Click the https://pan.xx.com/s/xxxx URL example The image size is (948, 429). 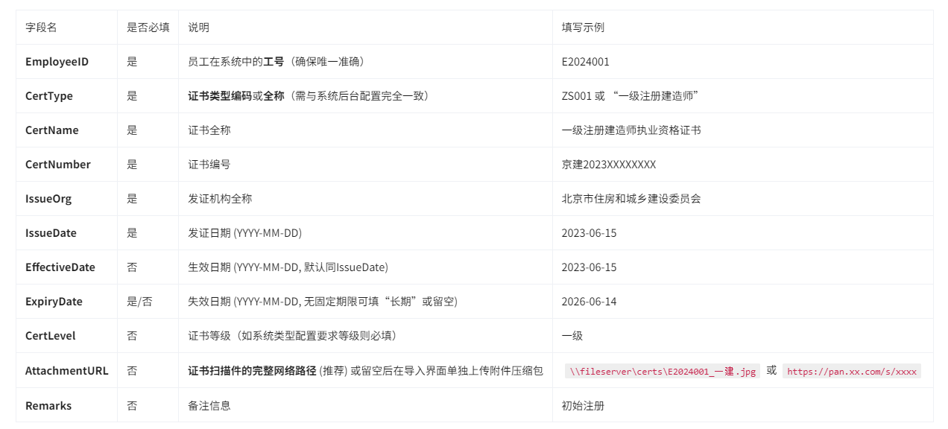click(x=852, y=371)
